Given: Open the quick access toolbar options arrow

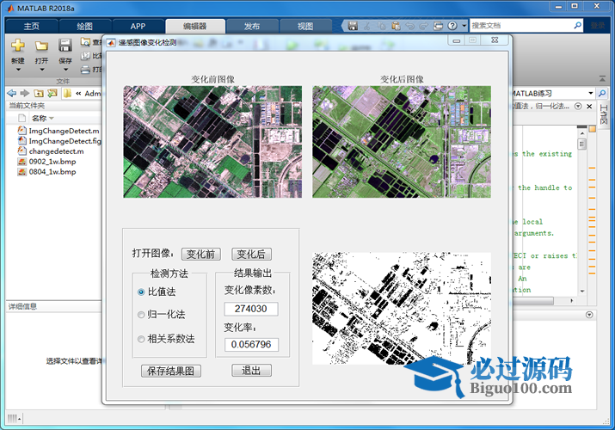Looking at the screenshot, I should (x=464, y=26).
